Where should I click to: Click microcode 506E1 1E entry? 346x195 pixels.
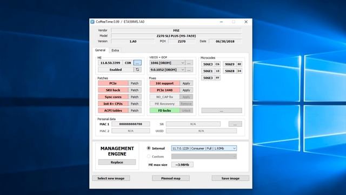point(211,71)
